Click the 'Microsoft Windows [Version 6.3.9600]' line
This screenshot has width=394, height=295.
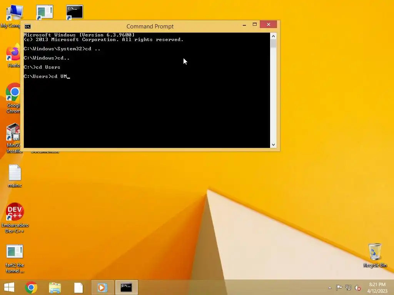79,35
